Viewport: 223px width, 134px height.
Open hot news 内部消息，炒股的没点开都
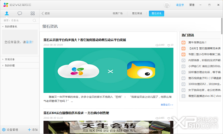pyautogui.click(x=205, y=60)
